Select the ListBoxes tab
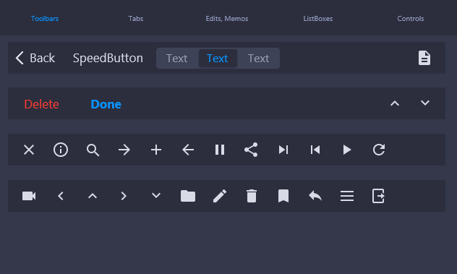The height and width of the screenshot is (274, 457). [318, 19]
